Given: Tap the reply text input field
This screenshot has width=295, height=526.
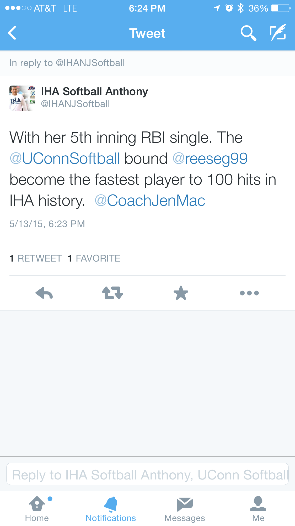Looking at the screenshot, I should tap(147, 475).
